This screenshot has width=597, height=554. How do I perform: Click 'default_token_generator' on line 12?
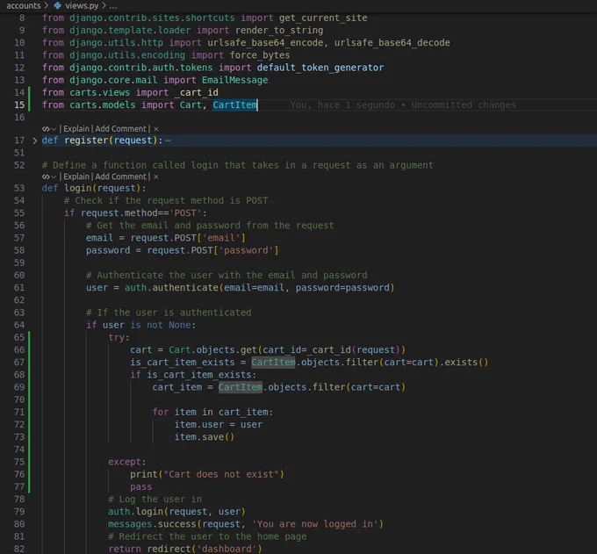tap(320, 68)
